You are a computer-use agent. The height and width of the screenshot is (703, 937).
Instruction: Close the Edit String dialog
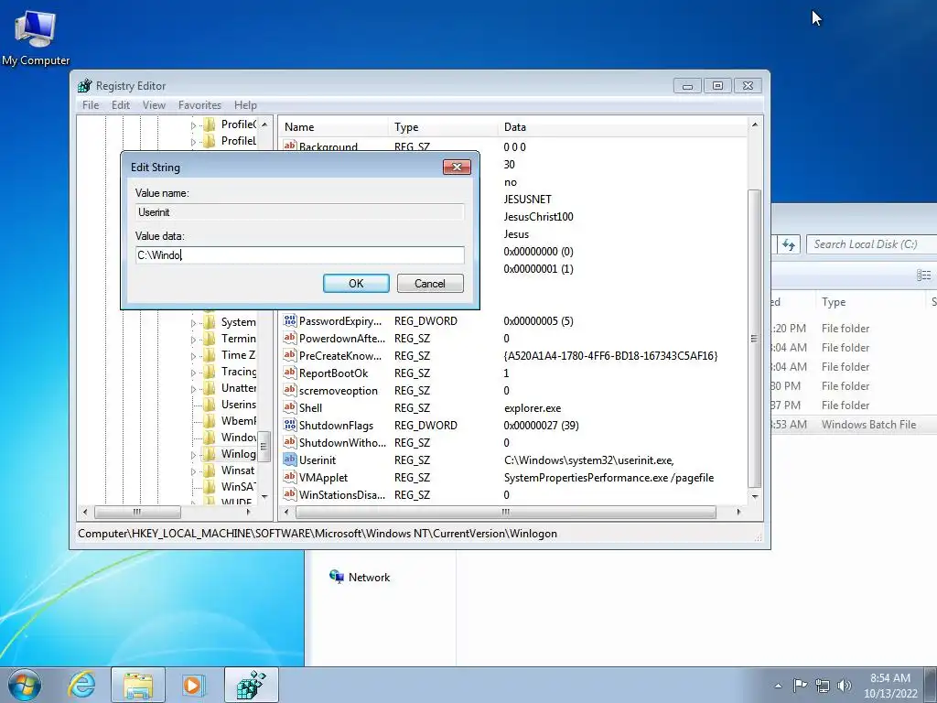pyautogui.click(x=457, y=167)
